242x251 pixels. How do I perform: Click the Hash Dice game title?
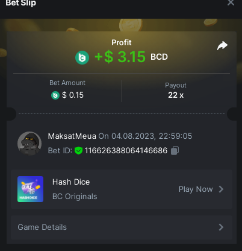(71, 182)
